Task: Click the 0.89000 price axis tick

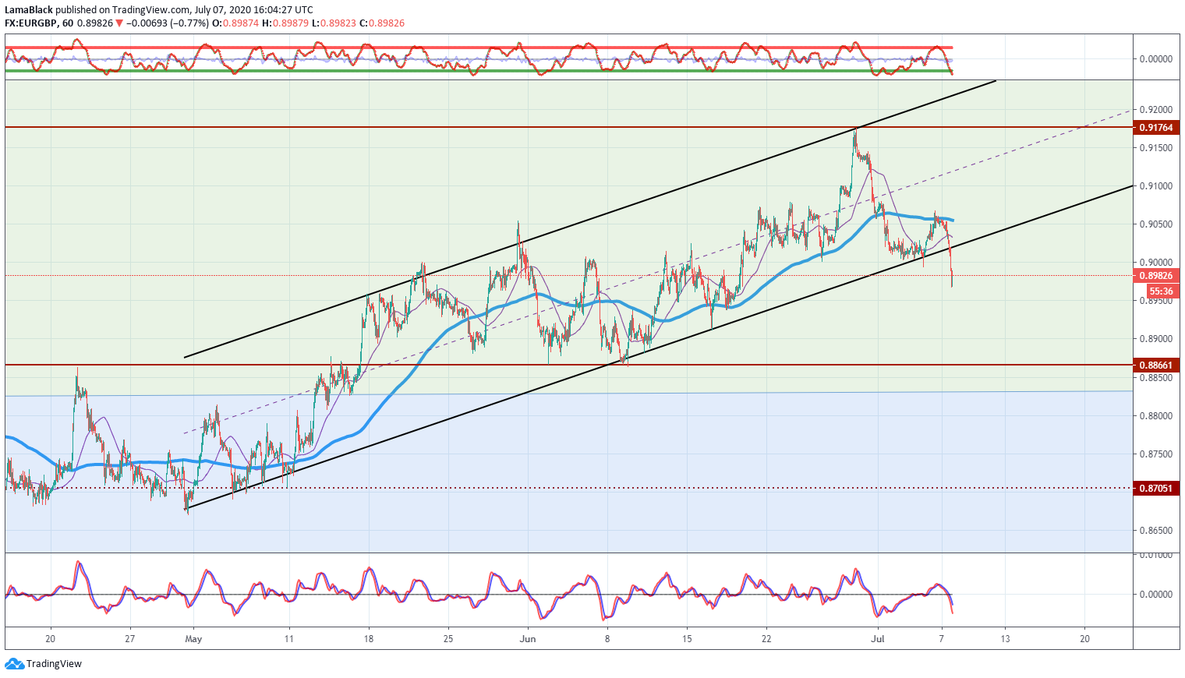Action: [x=1156, y=339]
